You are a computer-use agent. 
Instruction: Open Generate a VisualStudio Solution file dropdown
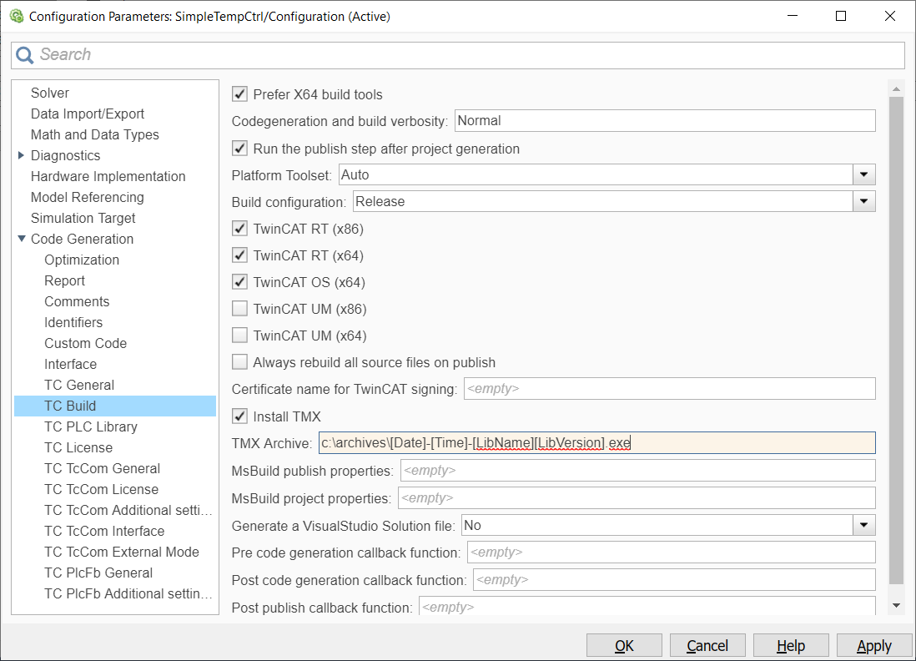coord(863,526)
